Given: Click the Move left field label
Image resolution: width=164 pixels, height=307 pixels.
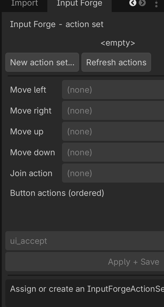Looking at the screenshot, I should click(28, 90).
